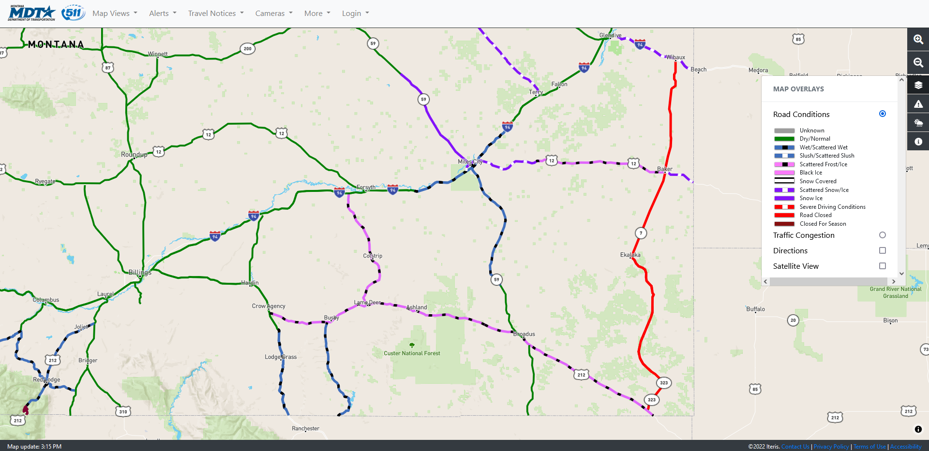Select the Traffic Congestion radio button
Screen dimensions: 929x451
(882, 235)
